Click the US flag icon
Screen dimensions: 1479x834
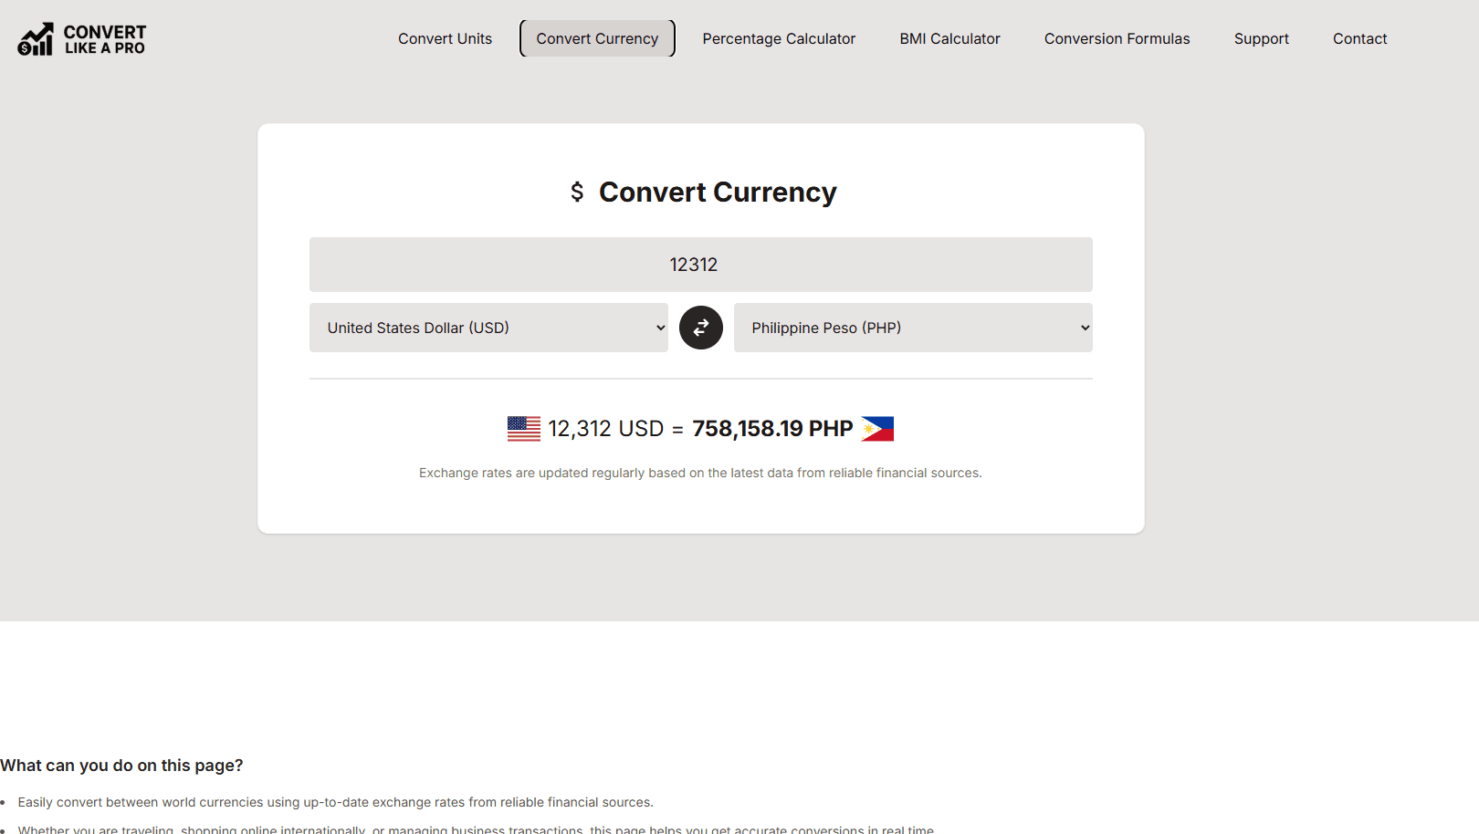[x=524, y=429]
